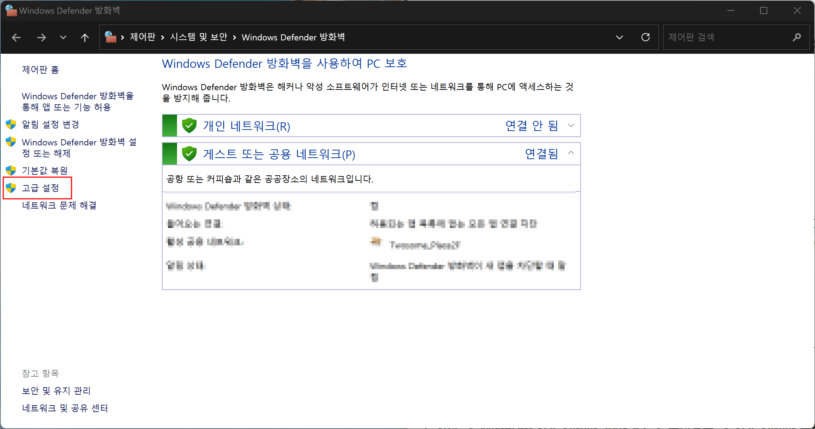Go up one level with up arrow
The height and width of the screenshot is (429, 815).
point(85,37)
